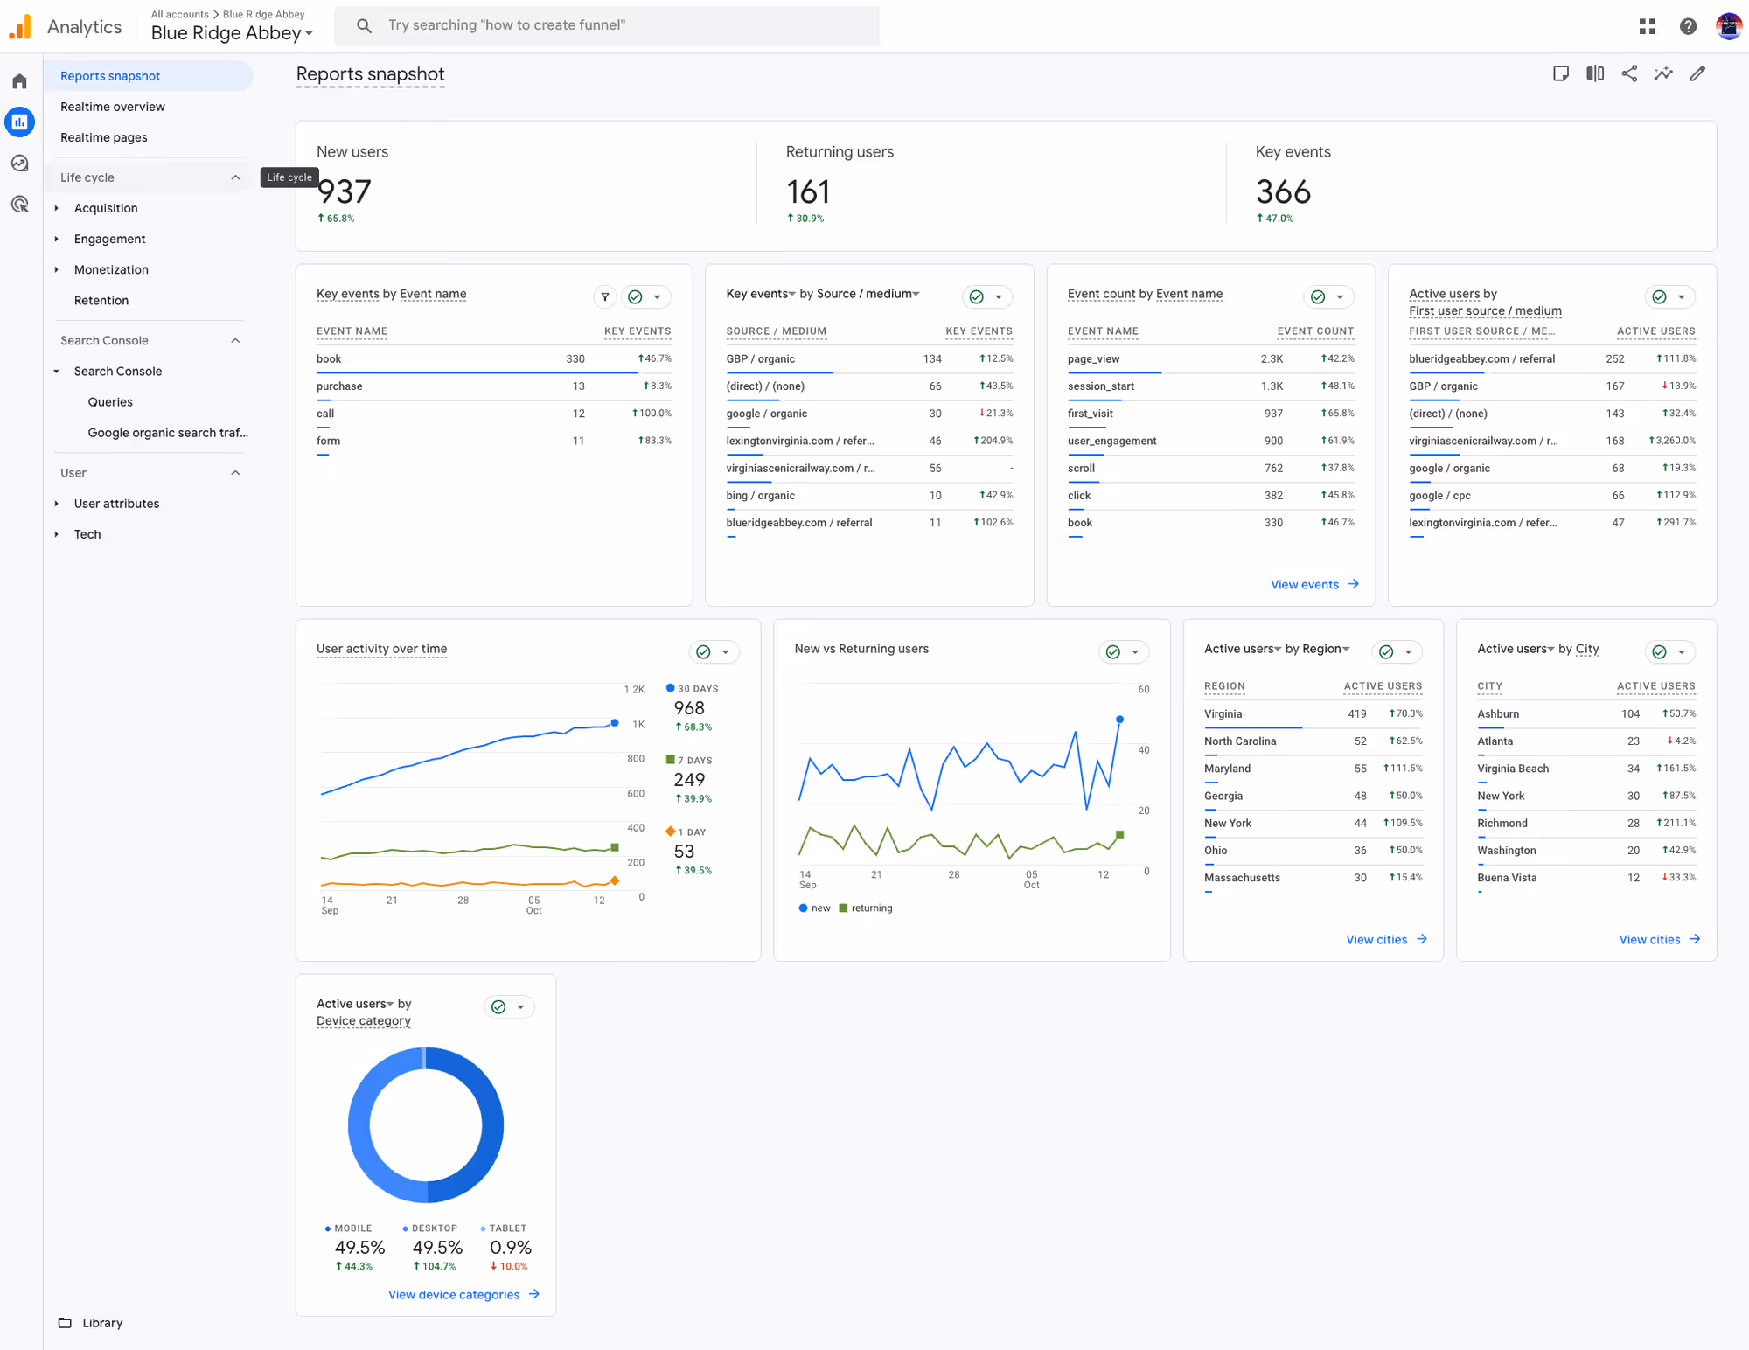This screenshot has height=1350, width=1749.
Task: Open the Advertising section from the left rail
Action: 19,204
